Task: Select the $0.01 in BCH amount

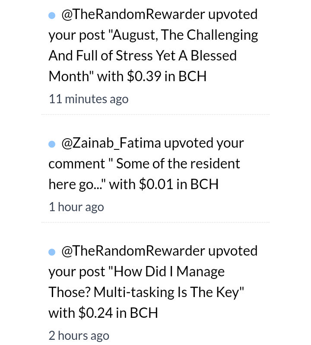Action: point(179,184)
